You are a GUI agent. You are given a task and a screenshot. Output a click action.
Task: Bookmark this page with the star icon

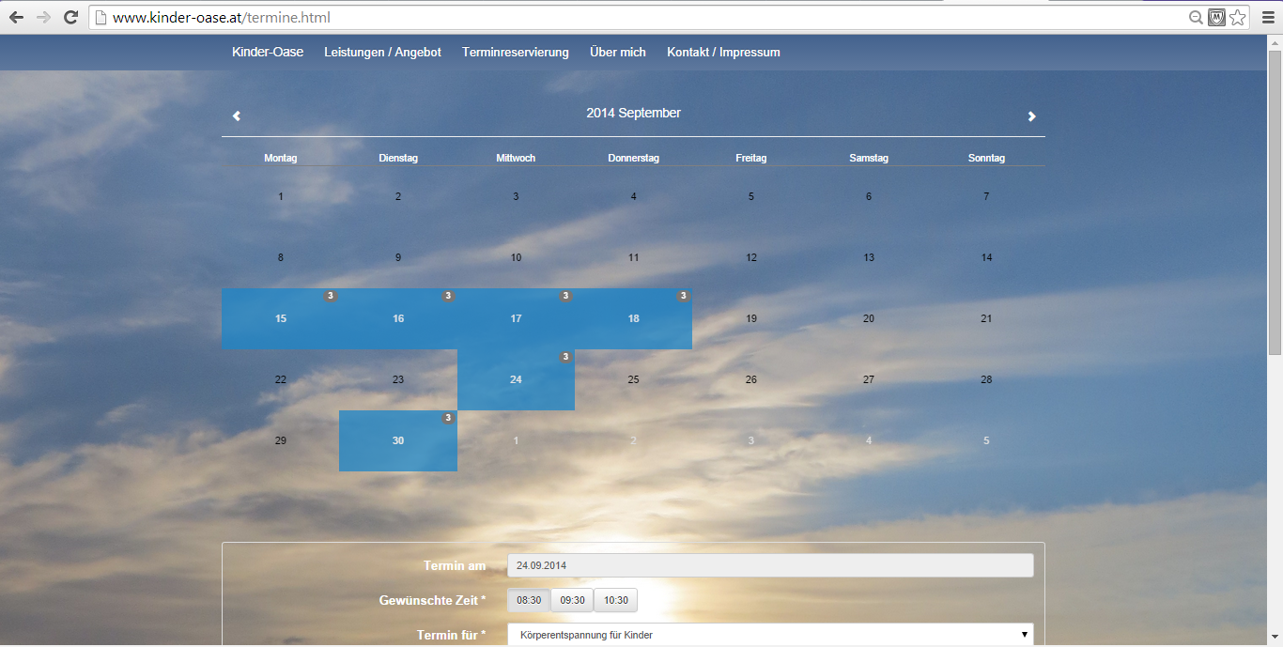coord(1238,17)
